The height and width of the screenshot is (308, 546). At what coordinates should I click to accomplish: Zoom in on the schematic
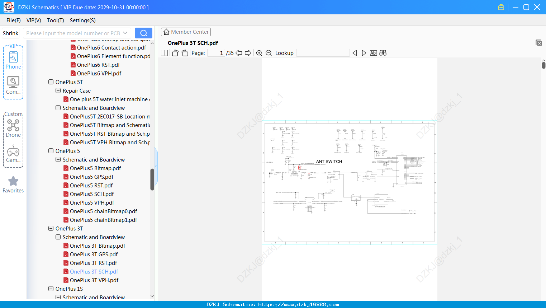click(259, 53)
